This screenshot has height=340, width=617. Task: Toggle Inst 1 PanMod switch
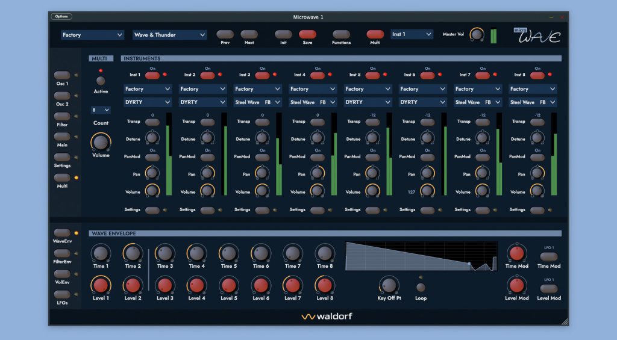point(152,157)
